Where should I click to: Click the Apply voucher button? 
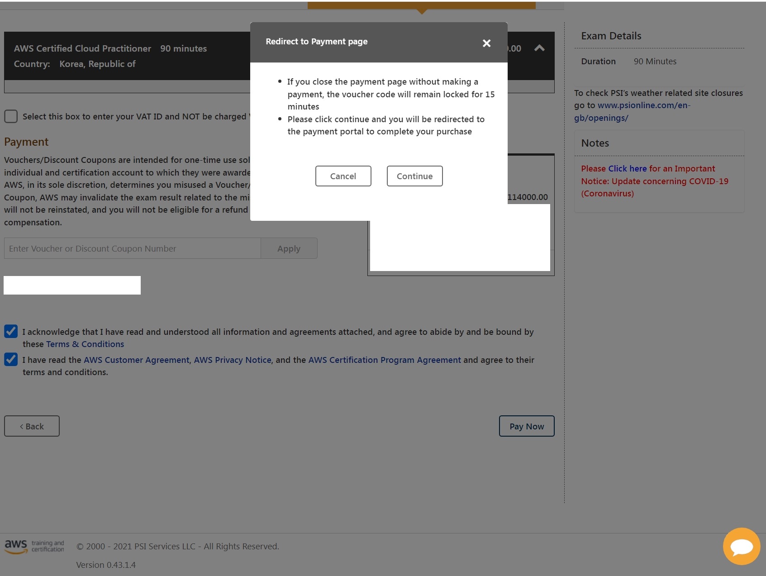click(x=289, y=248)
